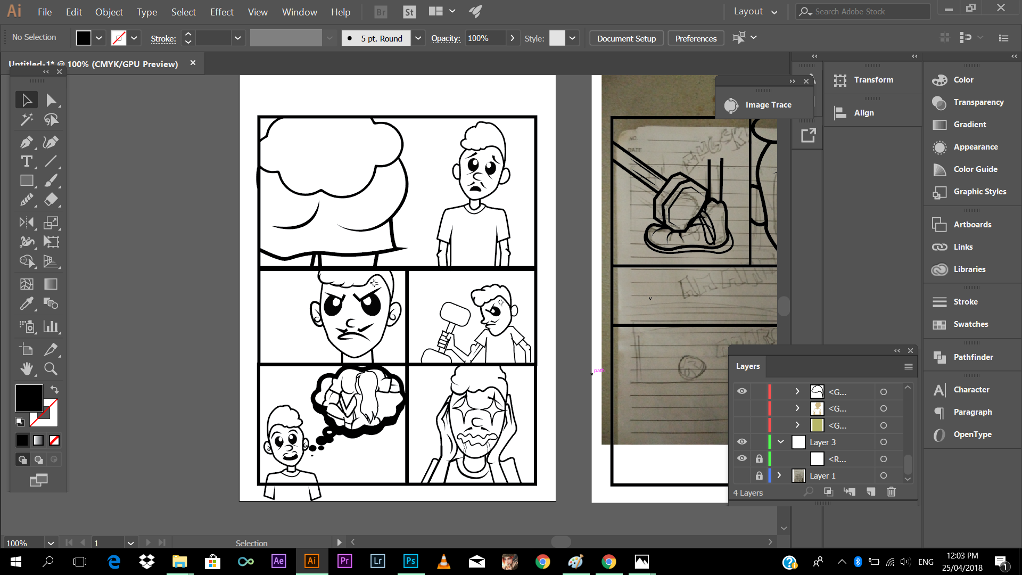Expand first <G...> group sublayer

point(797,391)
